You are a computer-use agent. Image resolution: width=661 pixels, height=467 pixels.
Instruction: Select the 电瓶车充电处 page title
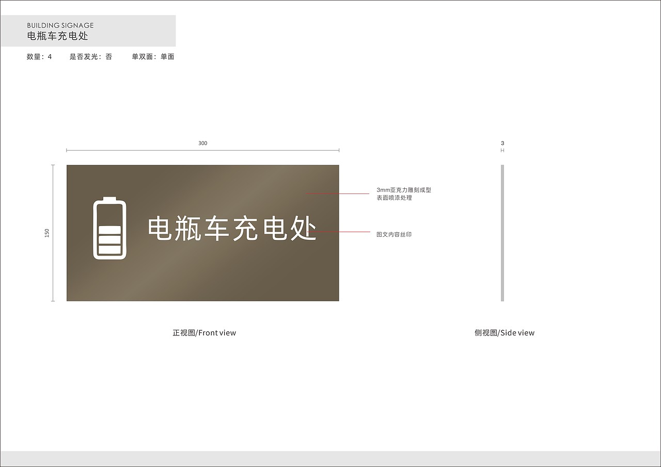click(x=57, y=36)
